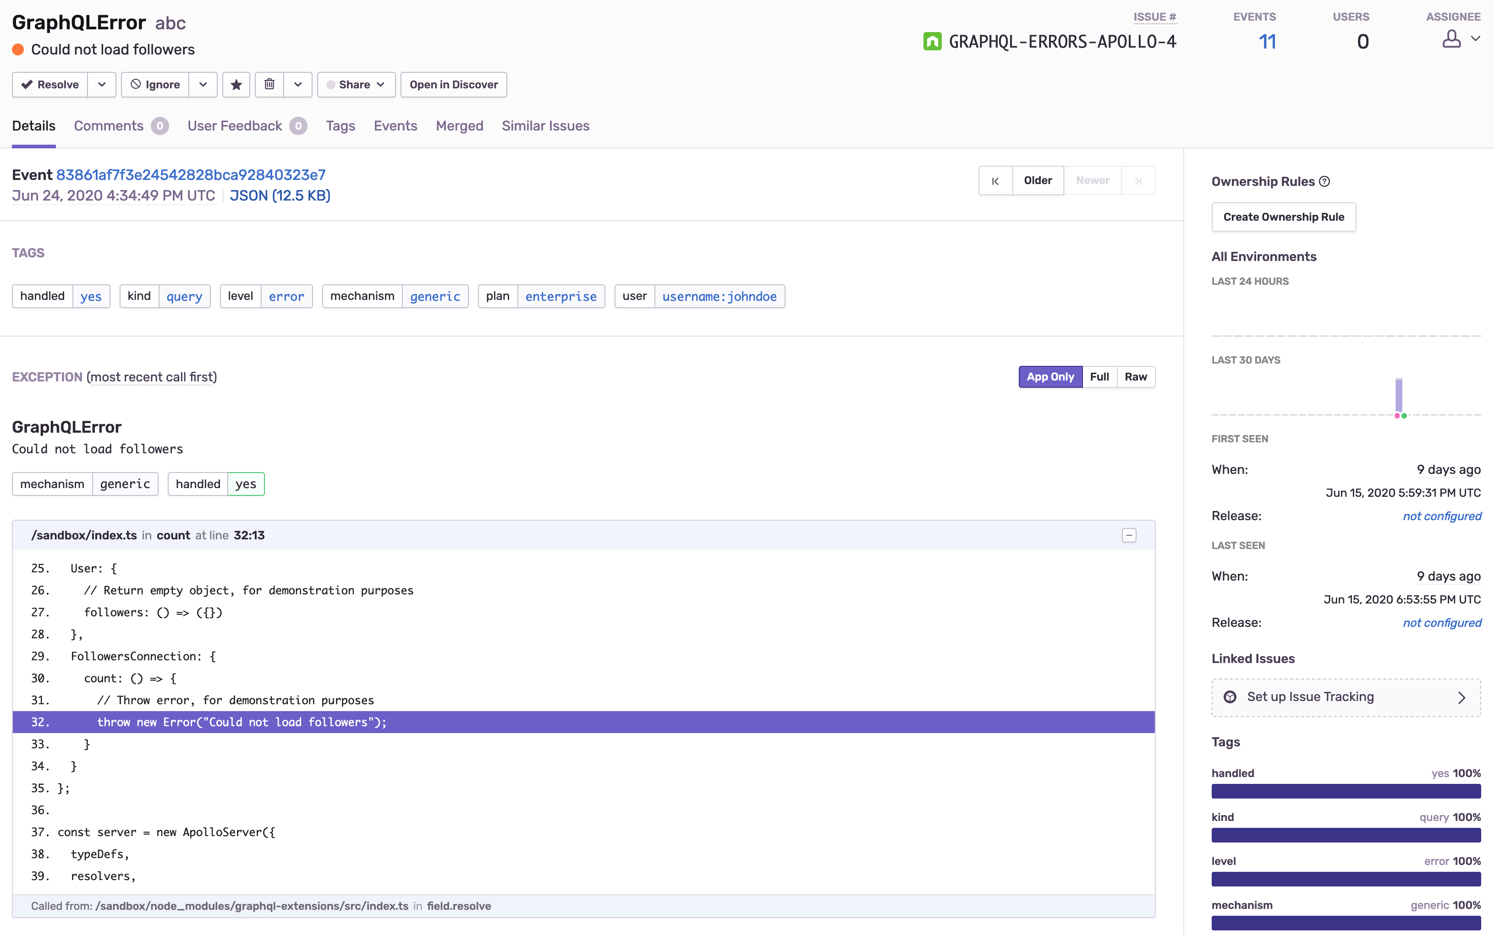
Task: Click the star bookmark icon
Action: 236,85
